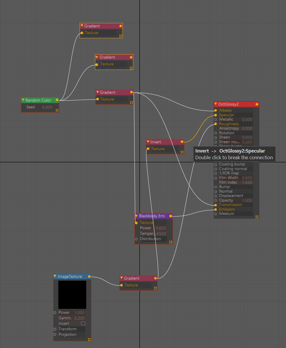
Task: Edit the Anisotropy value field
Action: click(247, 128)
